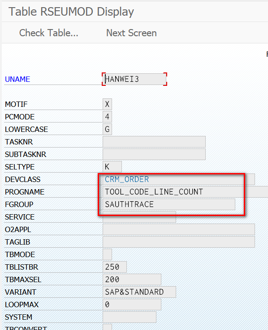Viewport: 268px width, 330px height.
Task: Click the VARIANT field SAP&STANDARD
Action: [x=139, y=292]
